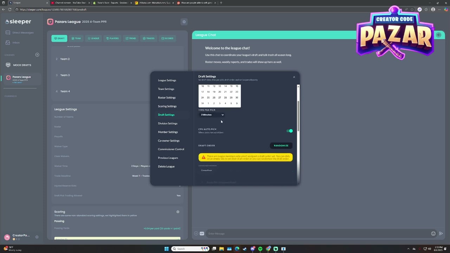Click the browser back arrow
This screenshot has width=450, height=253.
[x=4, y=9]
